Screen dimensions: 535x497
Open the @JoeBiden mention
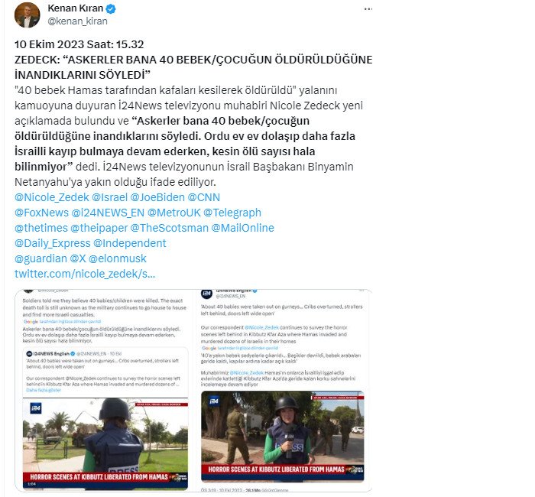(x=157, y=197)
